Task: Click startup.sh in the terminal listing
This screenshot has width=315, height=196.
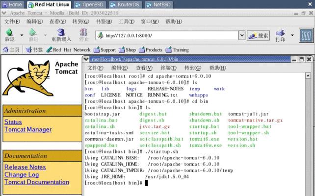Action: (203, 133)
